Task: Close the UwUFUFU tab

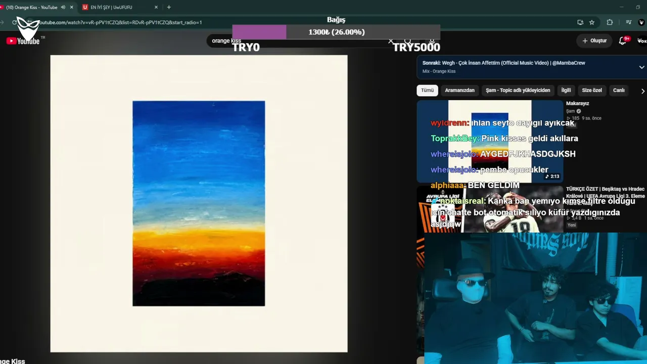Action: click(x=156, y=7)
